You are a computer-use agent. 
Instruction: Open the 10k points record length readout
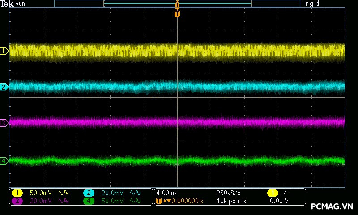pos(231,201)
